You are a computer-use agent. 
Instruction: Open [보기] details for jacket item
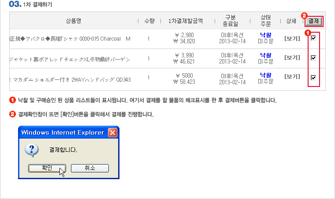(x=292, y=58)
